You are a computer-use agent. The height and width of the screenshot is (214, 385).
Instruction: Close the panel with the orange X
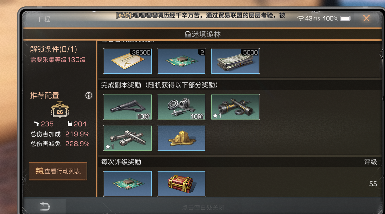(x=366, y=18)
